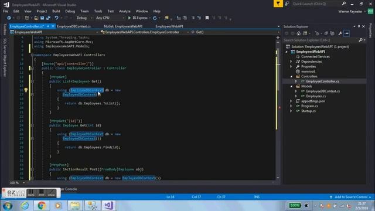Click the Undo arrow icon
The image size is (375, 211).
pos(56,18)
